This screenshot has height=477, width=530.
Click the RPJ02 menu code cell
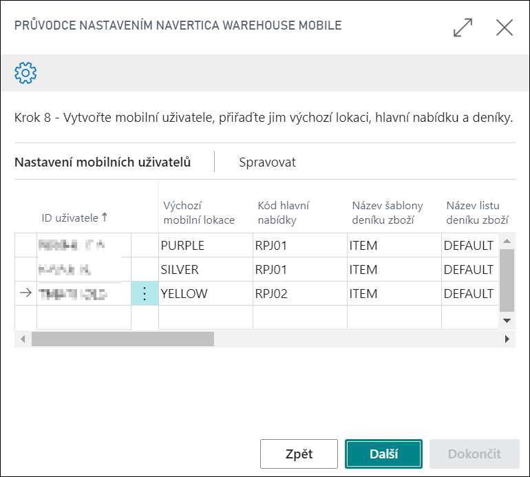click(300, 293)
